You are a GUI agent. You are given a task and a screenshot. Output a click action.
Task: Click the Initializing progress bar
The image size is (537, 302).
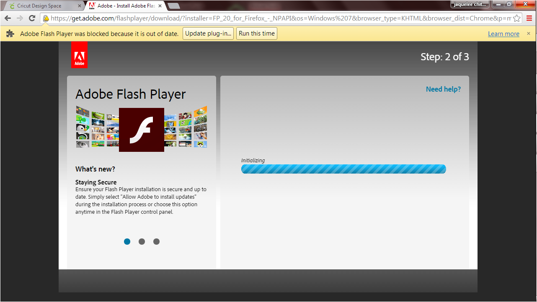pyautogui.click(x=343, y=169)
